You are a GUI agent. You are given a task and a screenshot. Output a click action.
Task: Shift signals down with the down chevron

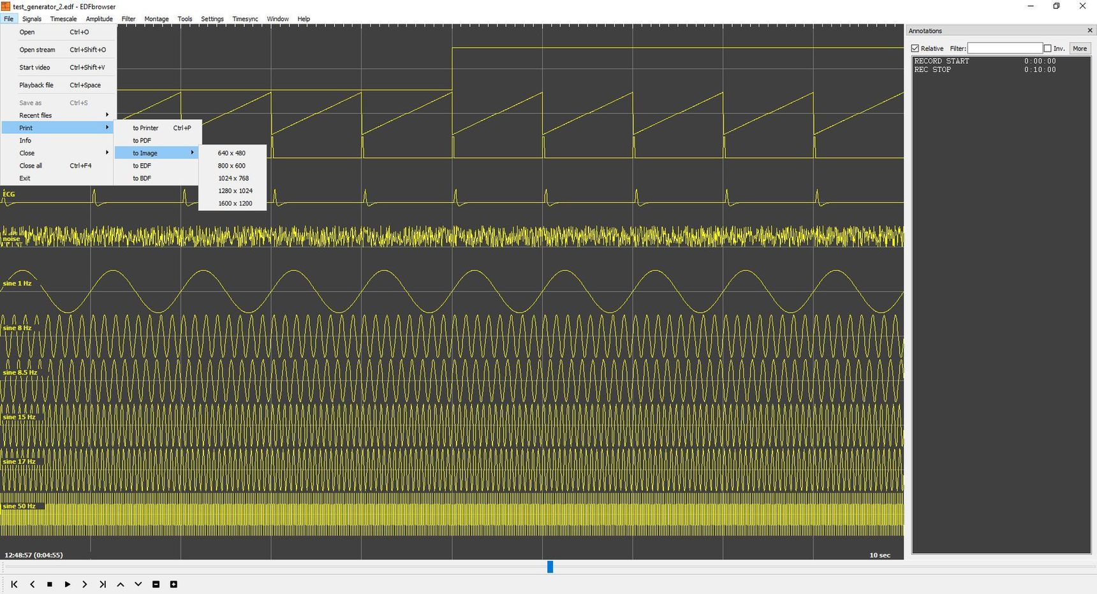point(138,584)
